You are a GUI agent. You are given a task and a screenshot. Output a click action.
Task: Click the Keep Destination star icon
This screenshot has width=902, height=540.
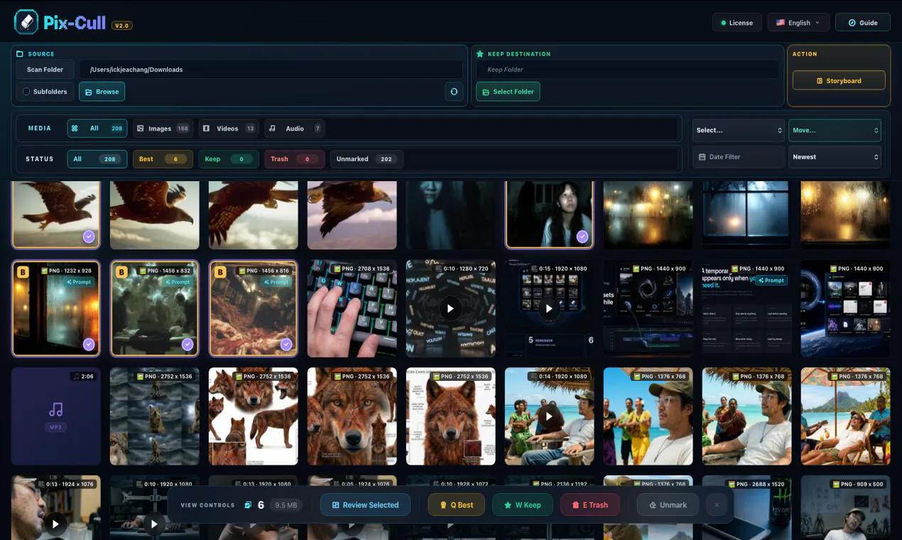click(480, 54)
